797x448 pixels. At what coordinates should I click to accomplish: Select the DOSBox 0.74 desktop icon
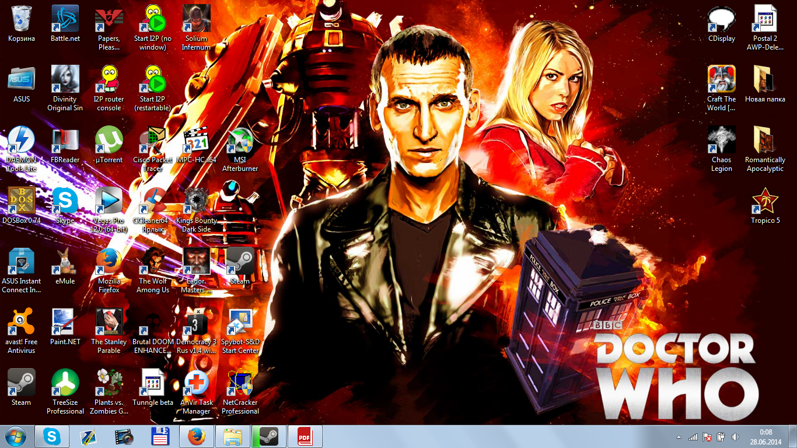coord(22,206)
